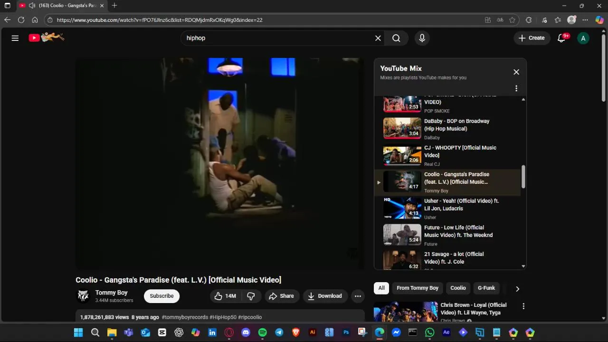Focus the YouTube search box
This screenshot has width=608, height=342.
click(x=278, y=38)
